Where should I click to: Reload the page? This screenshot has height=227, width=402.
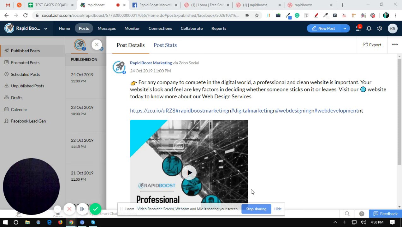pos(25,15)
